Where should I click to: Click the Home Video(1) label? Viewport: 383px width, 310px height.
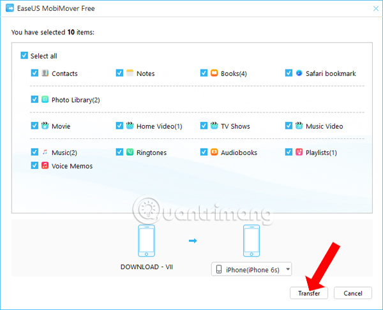pyautogui.click(x=159, y=126)
